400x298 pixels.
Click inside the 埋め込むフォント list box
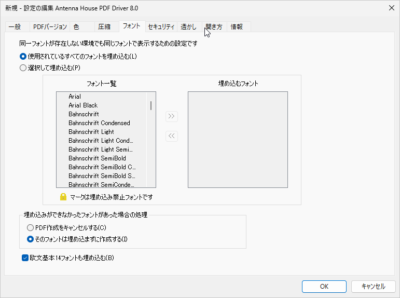[x=238, y=140]
